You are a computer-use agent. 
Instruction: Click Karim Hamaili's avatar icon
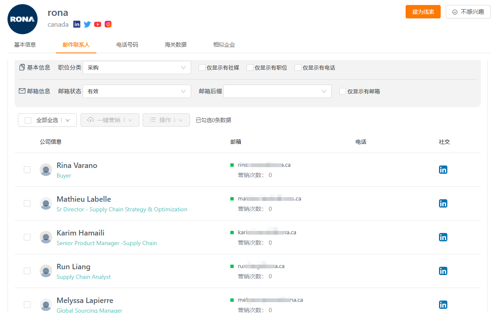coord(46,237)
